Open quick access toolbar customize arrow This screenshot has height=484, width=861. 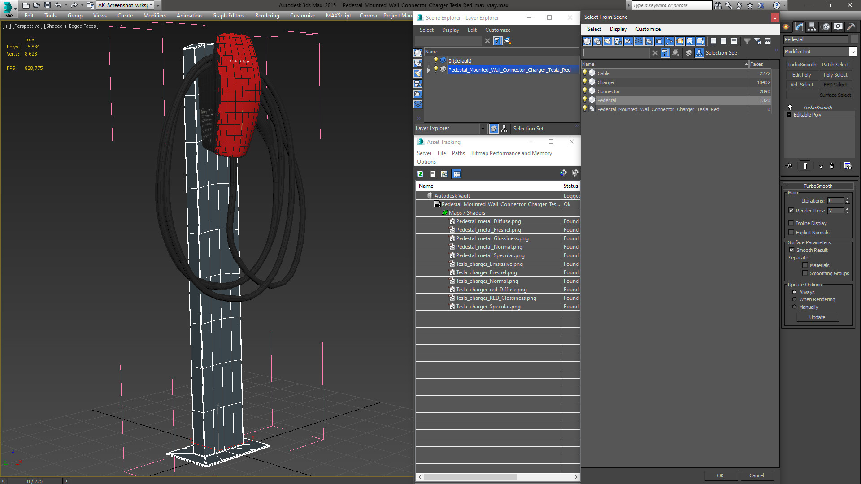pyautogui.click(x=158, y=5)
